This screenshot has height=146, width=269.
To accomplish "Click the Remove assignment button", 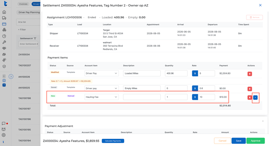I will [x=255, y=18].
